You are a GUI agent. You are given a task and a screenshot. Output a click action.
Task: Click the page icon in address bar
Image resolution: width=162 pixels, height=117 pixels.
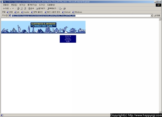coord(10,16)
